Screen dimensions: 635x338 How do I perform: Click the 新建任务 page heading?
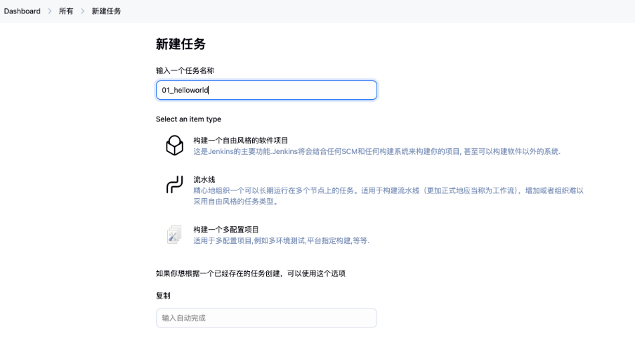181,44
